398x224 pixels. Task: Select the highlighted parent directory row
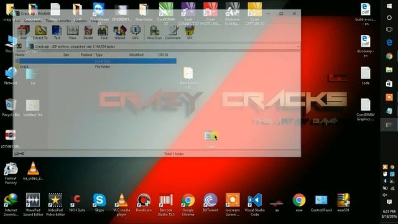(x=95, y=61)
